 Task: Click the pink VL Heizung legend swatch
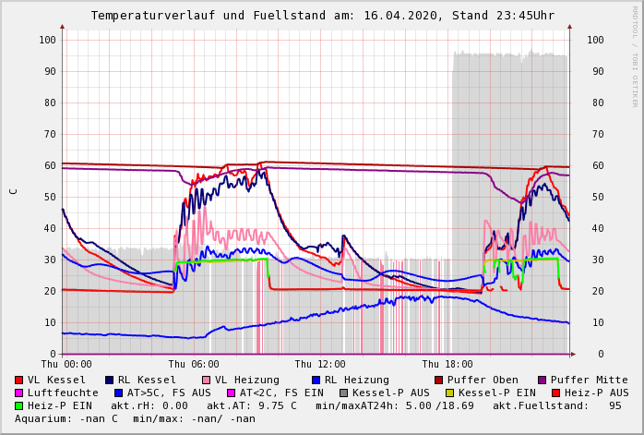[x=206, y=381]
